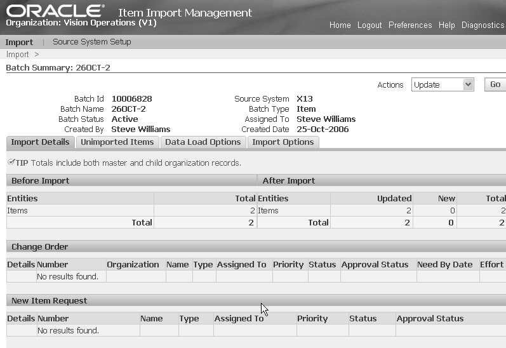Click the Change Order section header
Image resolution: width=506 pixels, height=348 pixels.
coord(256,246)
